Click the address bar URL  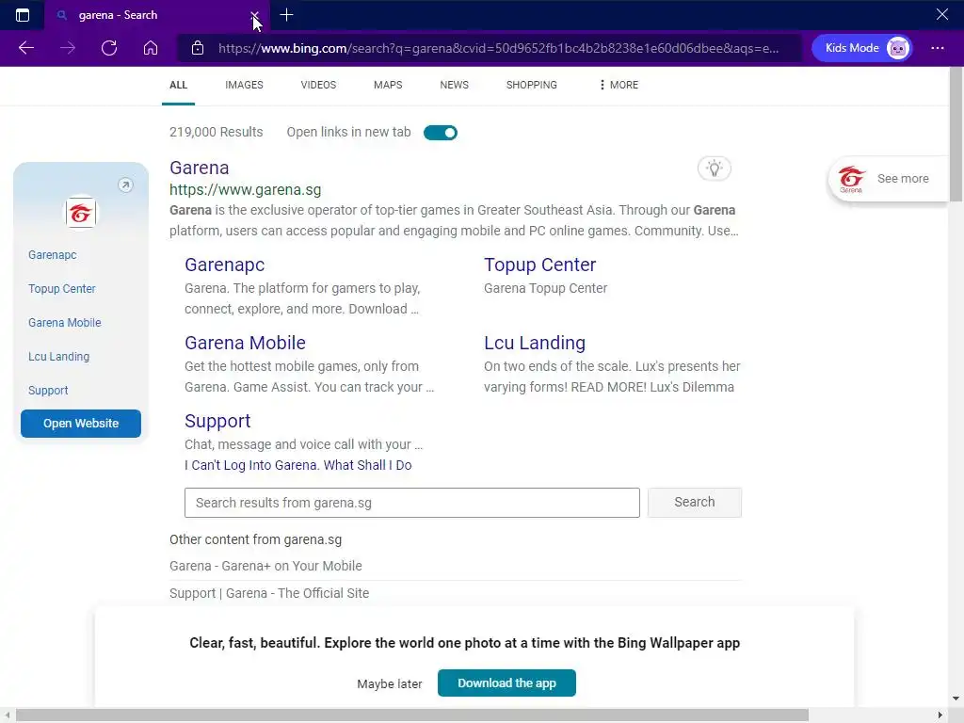[x=498, y=48]
